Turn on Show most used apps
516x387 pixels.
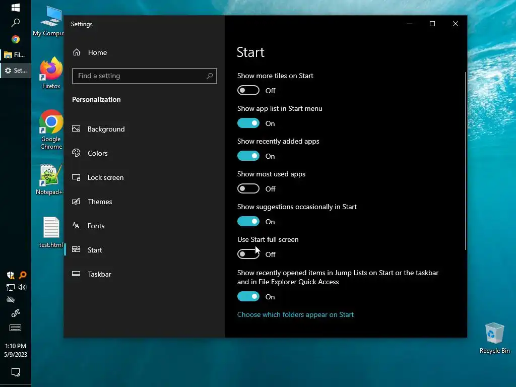(248, 188)
